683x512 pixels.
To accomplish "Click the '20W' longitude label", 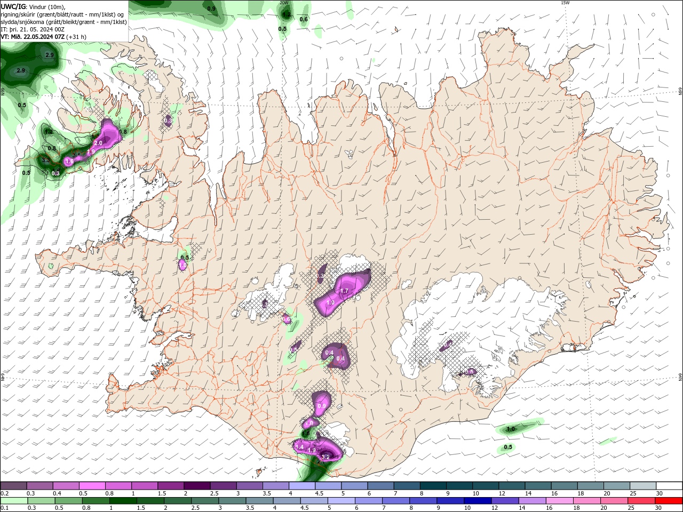I will point(284,3).
